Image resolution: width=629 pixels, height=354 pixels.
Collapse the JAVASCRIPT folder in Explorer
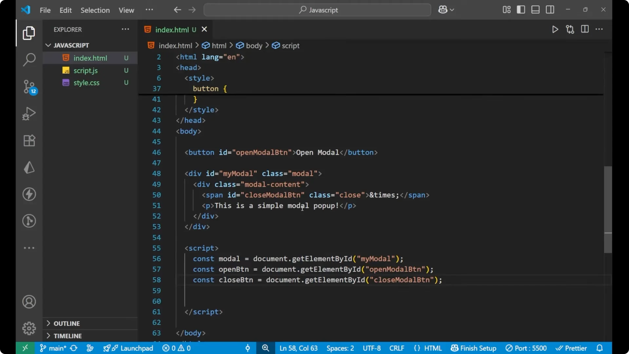48,45
